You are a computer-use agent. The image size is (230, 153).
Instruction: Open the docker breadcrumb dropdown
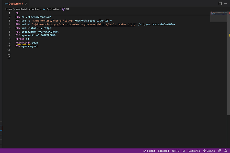[x=35, y=9]
